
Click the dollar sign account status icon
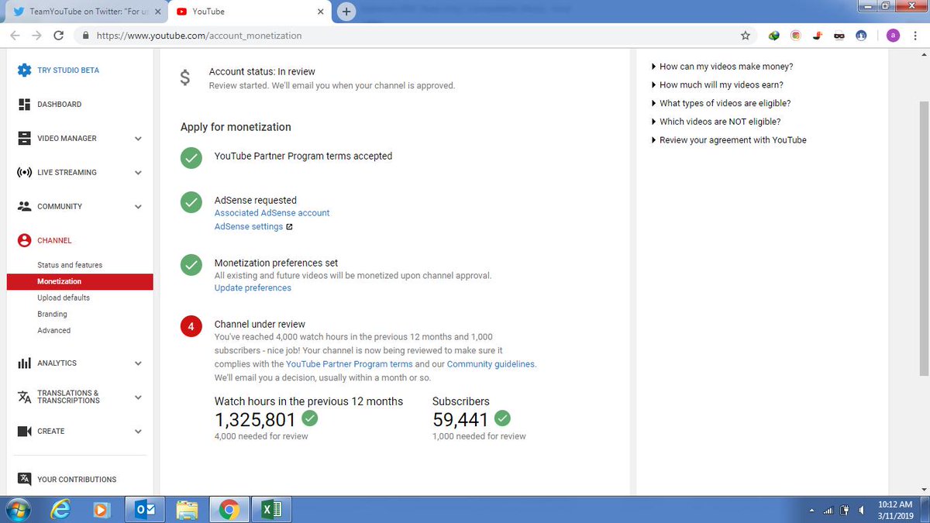184,78
